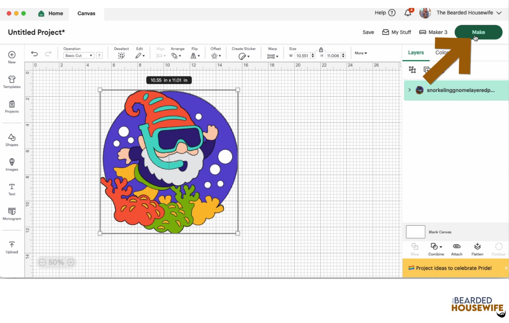The width and height of the screenshot is (509, 323).
Task: Undo the last action
Action: [34, 54]
